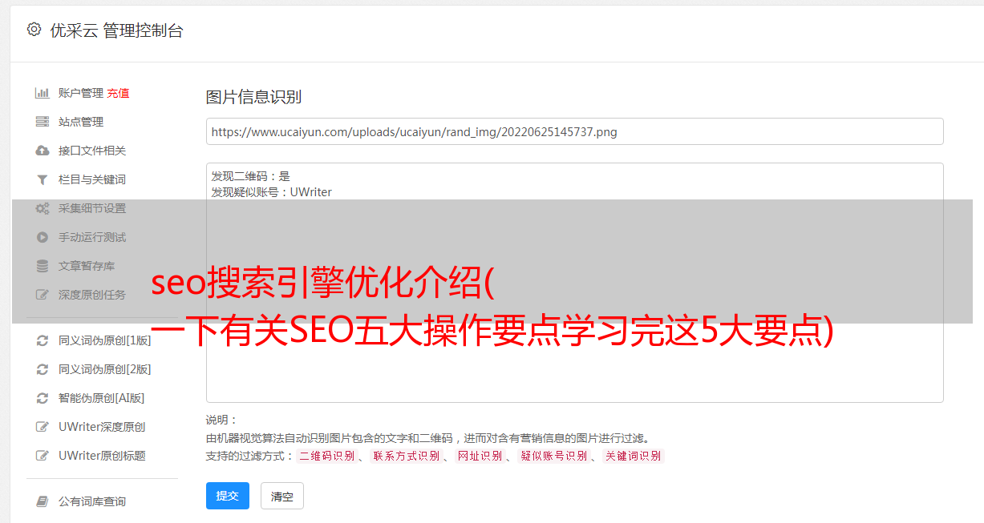Click the recognition result text area
Image resolution: width=984 pixels, height=523 pixels.
tap(574, 283)
